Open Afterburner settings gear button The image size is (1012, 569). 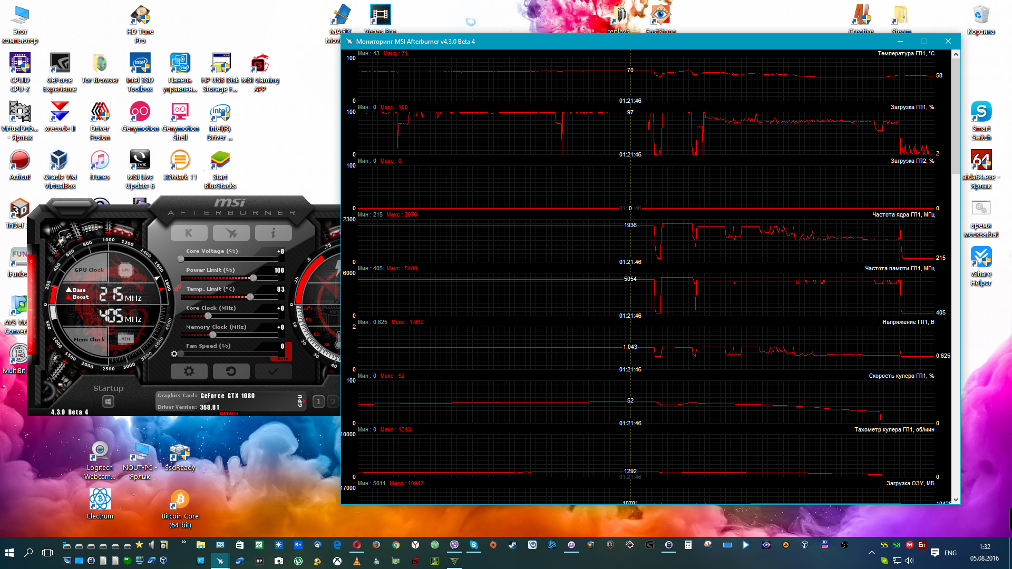pyautogui.click(x=189, y=371)
